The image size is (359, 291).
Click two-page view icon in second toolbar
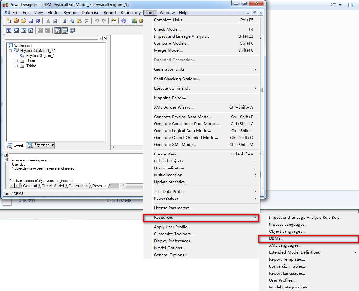pos(31,30)
